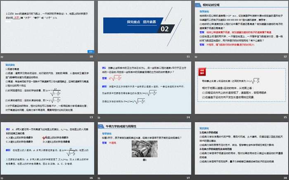Click slide number label "10"
The width and height of the screenshot is (289, 180).
(x=91, y=57)
